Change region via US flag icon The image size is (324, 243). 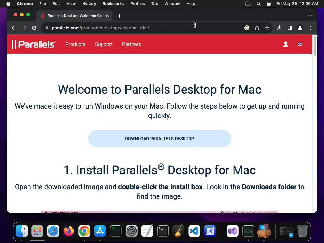tap(300, 44)
